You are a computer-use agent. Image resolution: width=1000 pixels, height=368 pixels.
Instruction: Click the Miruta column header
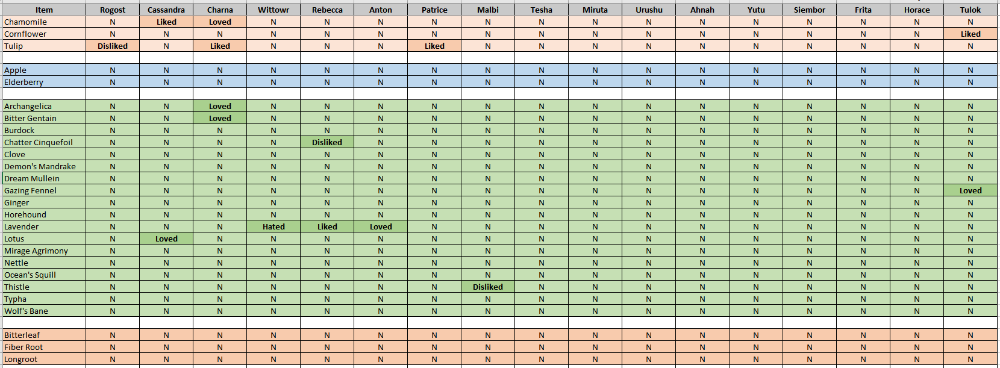click(595, 10)
